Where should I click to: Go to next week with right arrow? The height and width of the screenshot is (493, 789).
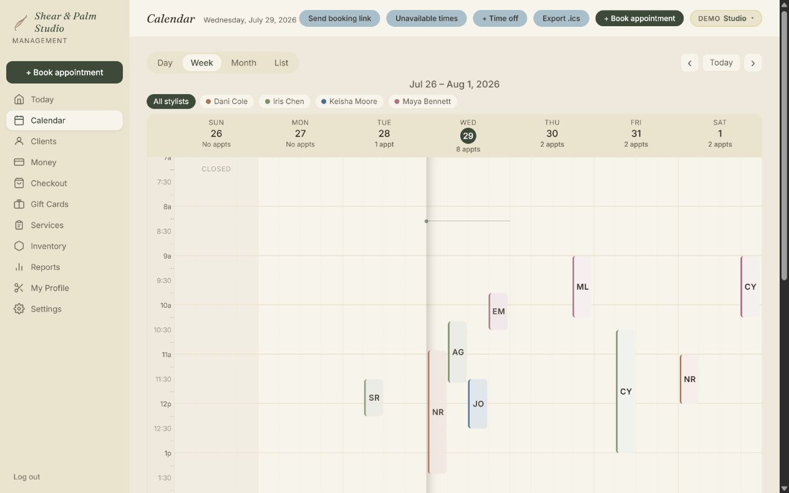753,63
